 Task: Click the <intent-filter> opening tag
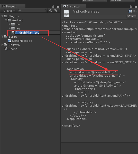click(x=85, y=89)
